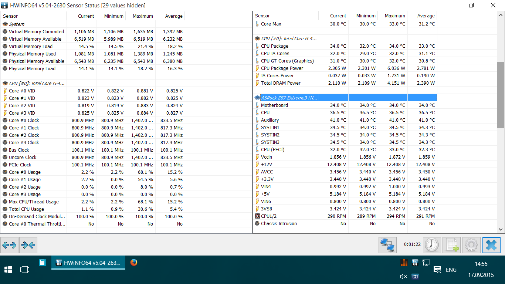Select the Core #3 VID row
The width and height of the screenshot is (505, 284).
coord(93,113)
